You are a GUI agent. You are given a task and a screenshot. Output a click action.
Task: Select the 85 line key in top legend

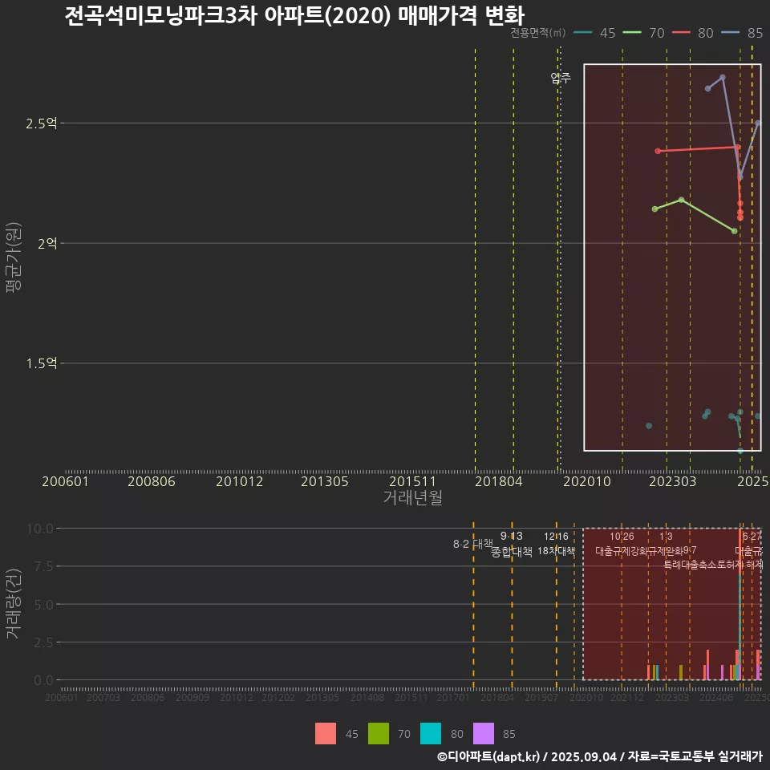(x=730, y=32)
